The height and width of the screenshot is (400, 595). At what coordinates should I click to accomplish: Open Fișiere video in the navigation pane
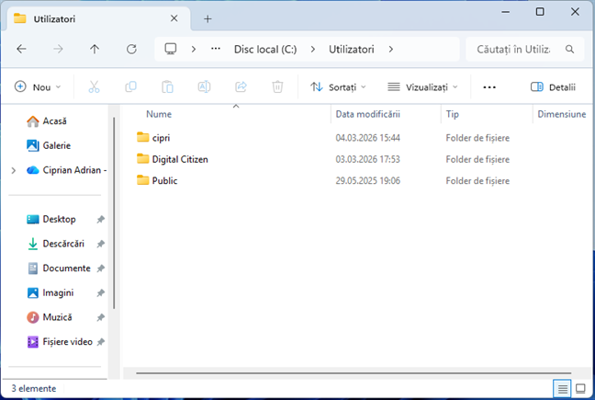pyautogui.click(x=60, y=342)
